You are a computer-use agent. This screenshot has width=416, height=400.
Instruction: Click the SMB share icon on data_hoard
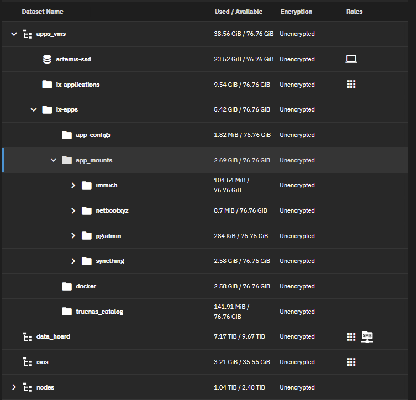(367, 336)
